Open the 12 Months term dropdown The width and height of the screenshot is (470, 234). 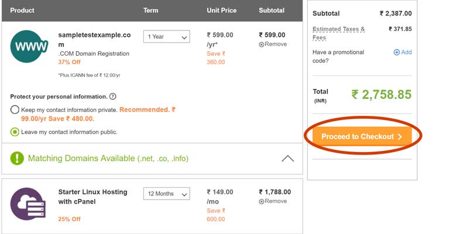click(x=167, y=194)
